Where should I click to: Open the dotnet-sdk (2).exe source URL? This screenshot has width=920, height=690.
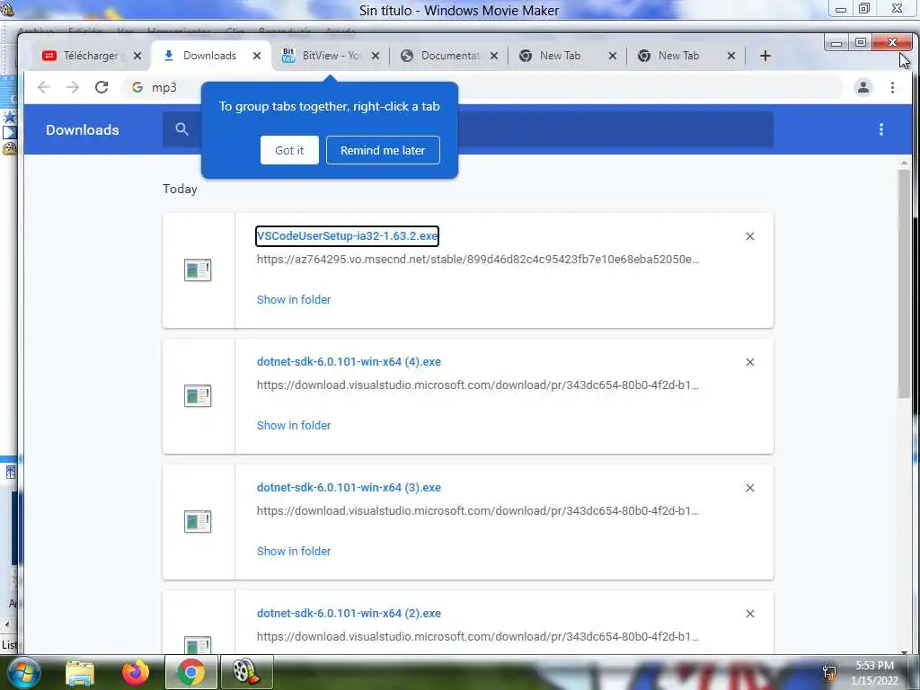coord(478,637)
